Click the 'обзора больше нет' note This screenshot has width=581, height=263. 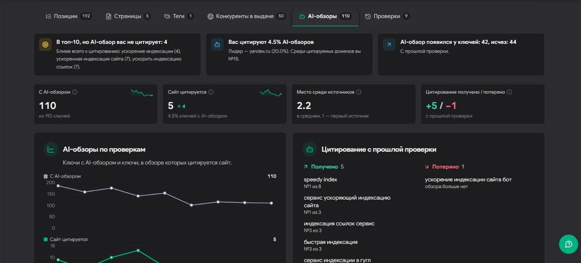tap(446, 186)
